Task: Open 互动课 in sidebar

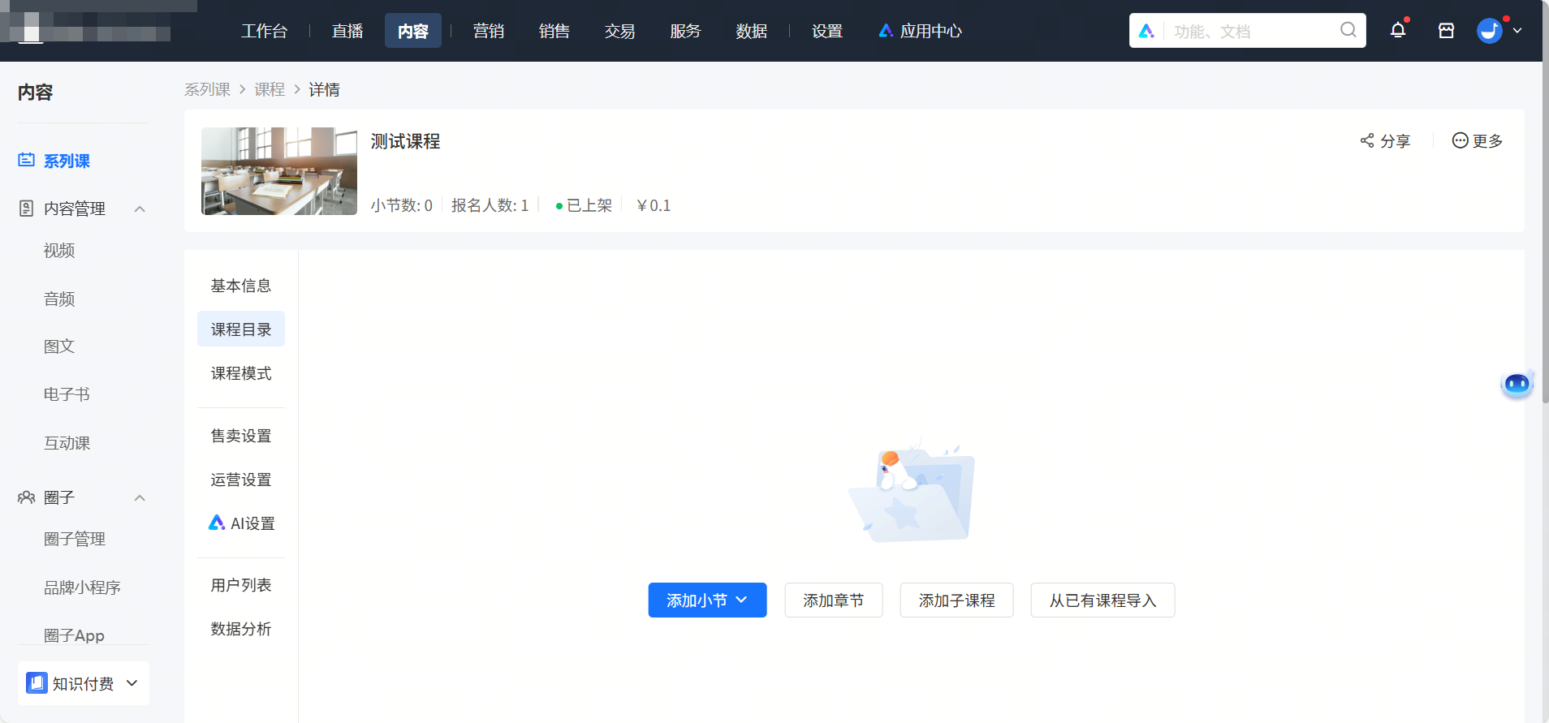Action: pos(67,443)
